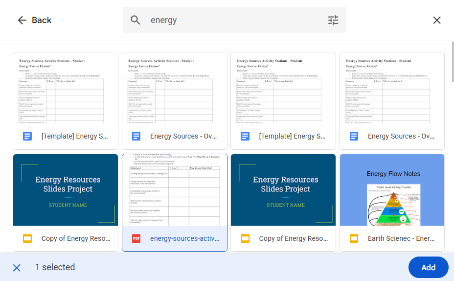Close the file picker dialog

437,20
